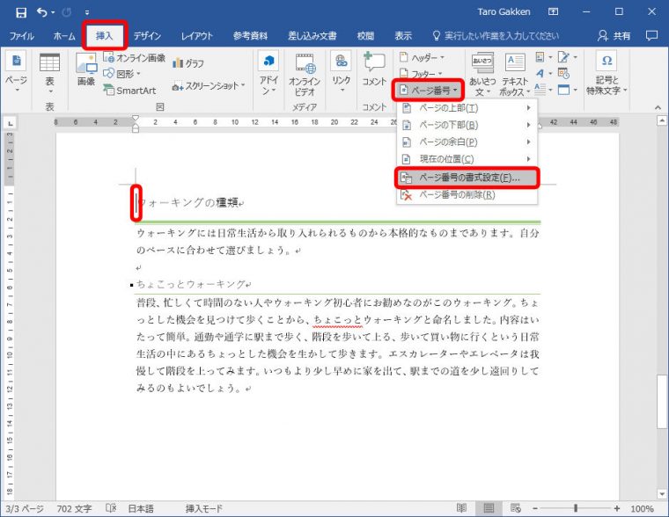The width and height of the screenshot is (669, 517).
Task: Click the 日本語 language indicator
Action: pyautogui.click(x=141, y=508)
